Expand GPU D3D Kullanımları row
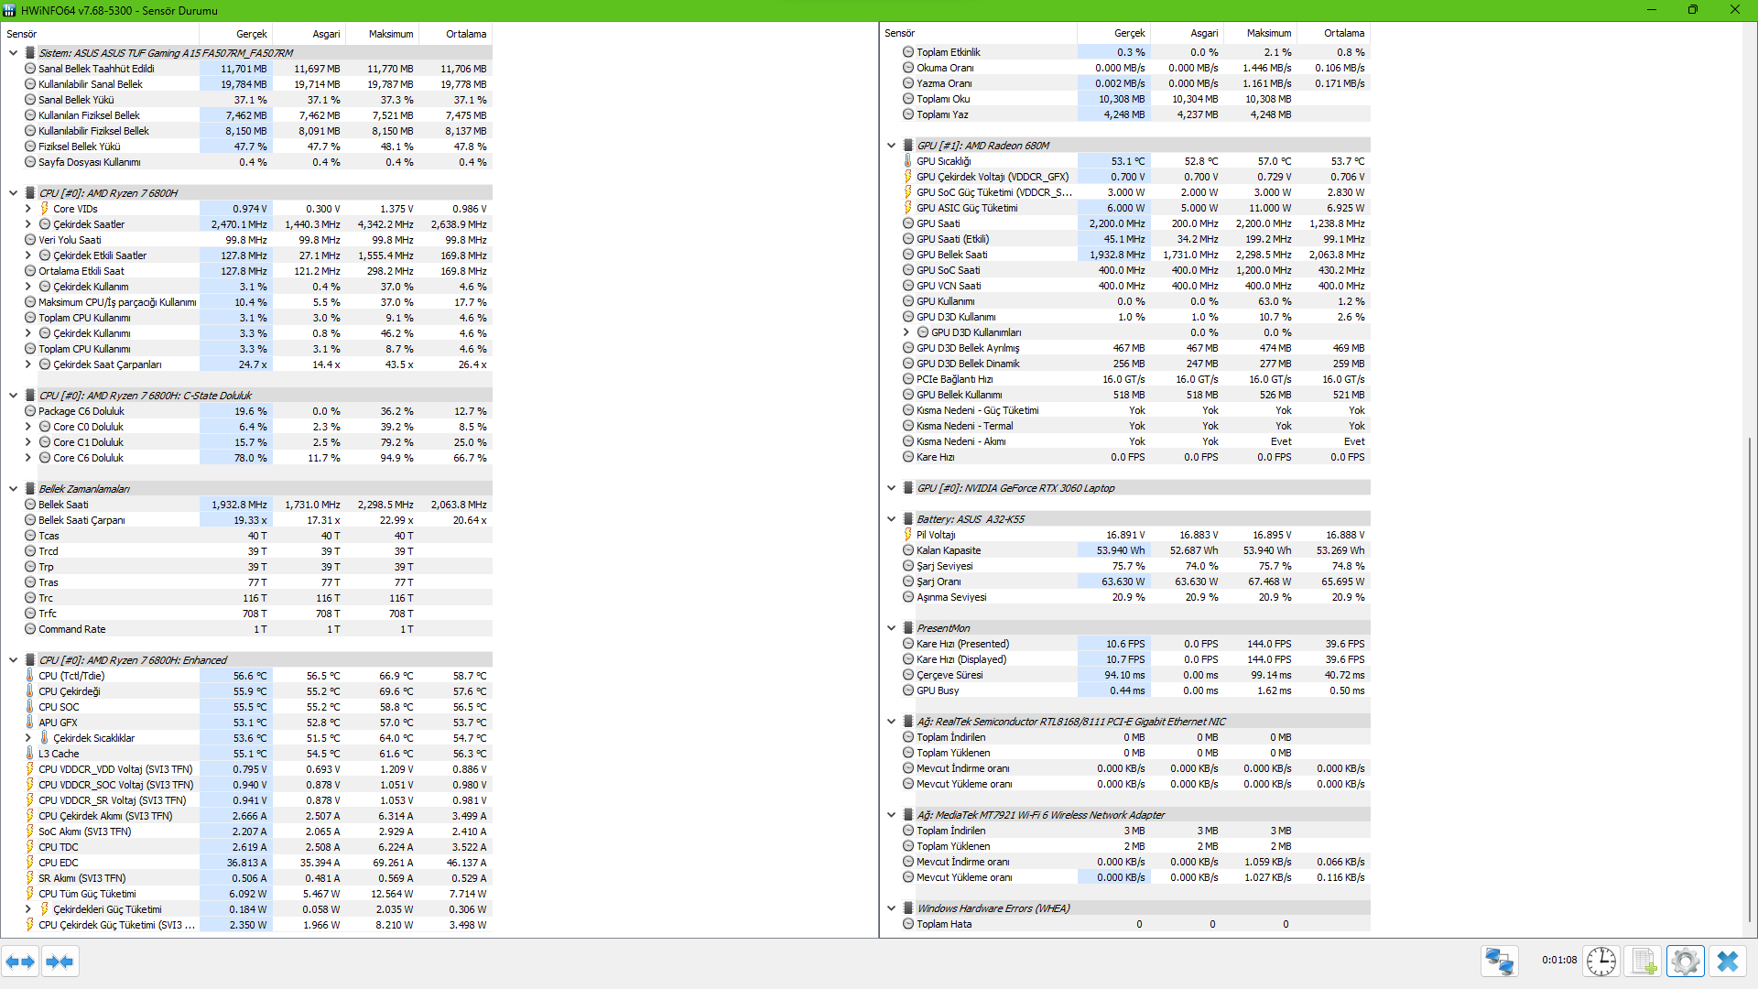 (906, 332)
